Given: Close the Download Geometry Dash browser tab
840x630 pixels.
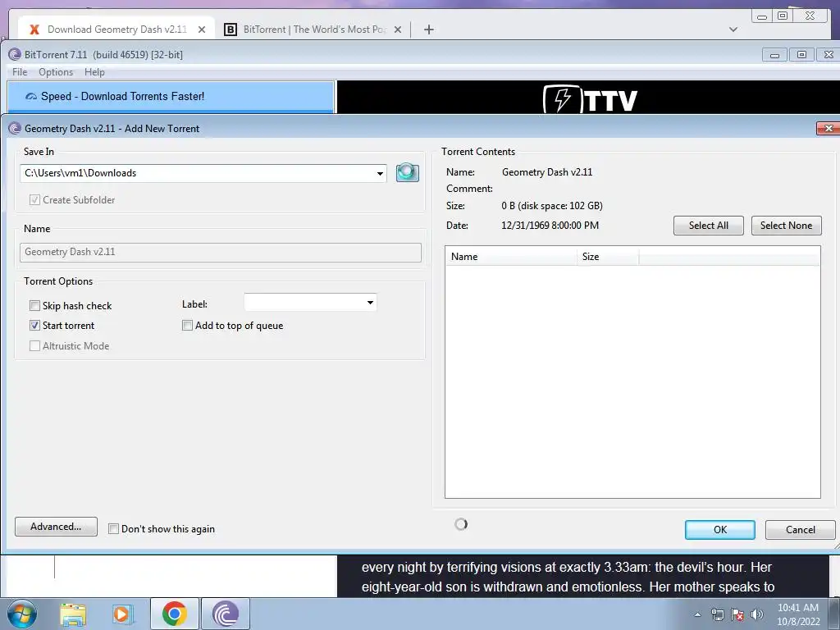Looking at the screenshot, I should pyautogui.click(x=202, y=30).
